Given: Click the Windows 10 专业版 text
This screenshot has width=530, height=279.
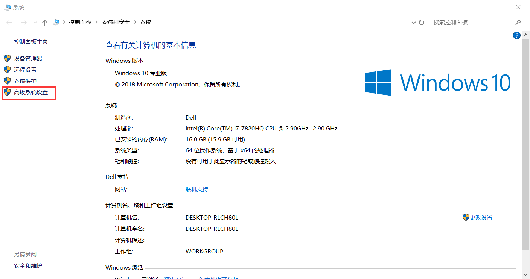Looking at the screenshot, I should [x=141, y=73].
